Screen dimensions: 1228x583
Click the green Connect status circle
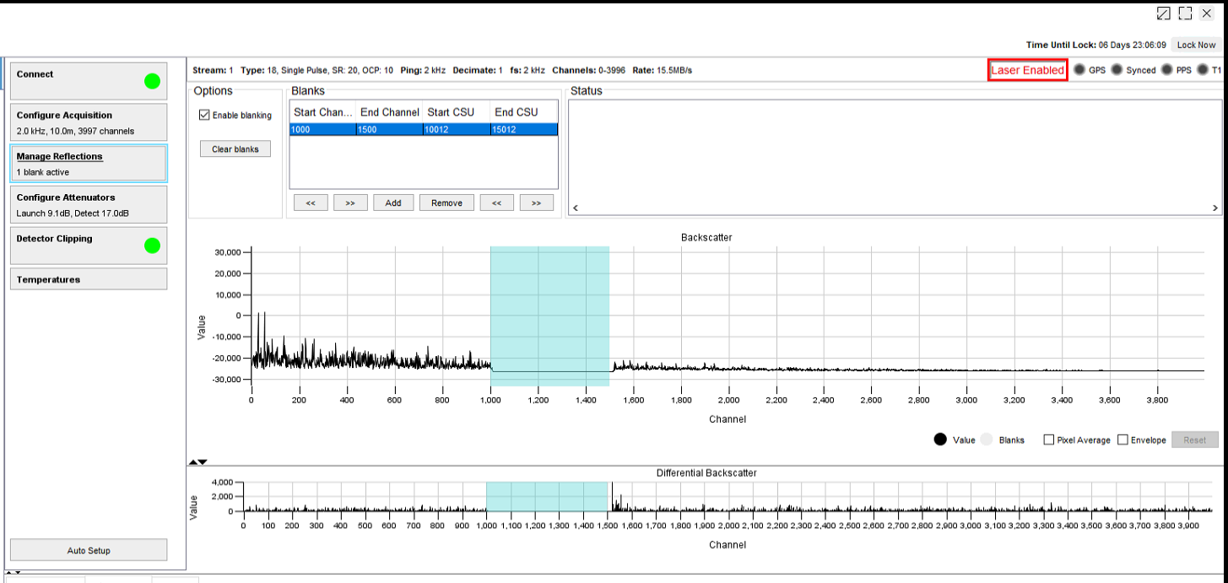coord(152,81)
